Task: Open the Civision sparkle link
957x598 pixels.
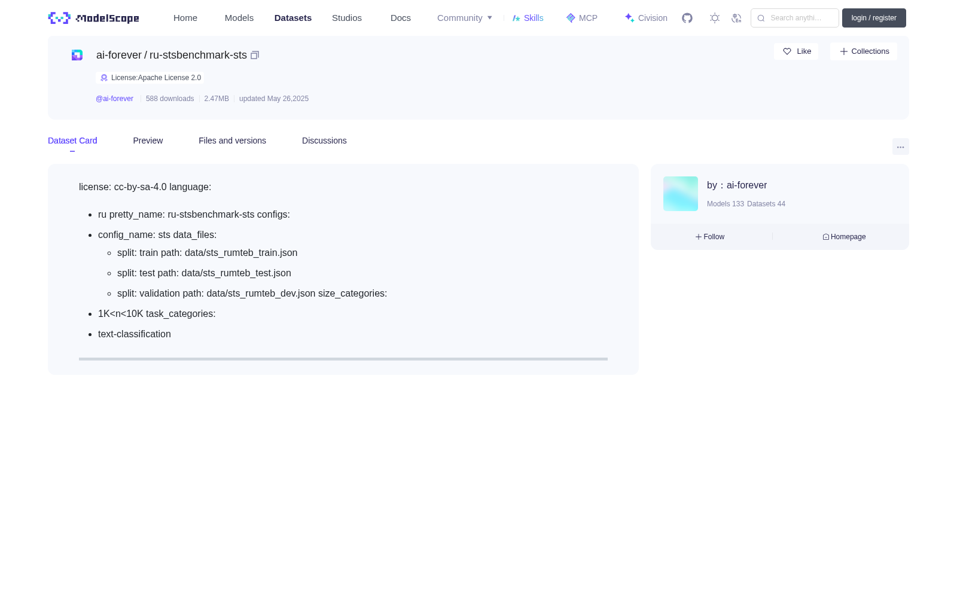Action: pyautogui.click(x=646, y=18)
